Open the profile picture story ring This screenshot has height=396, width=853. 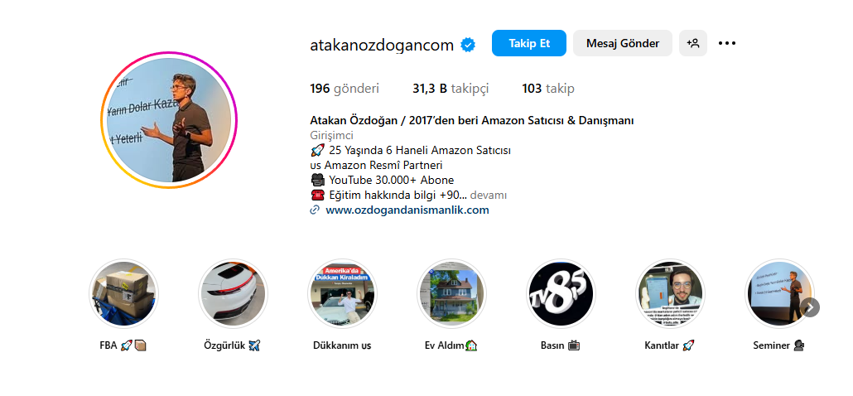(169, 120)
